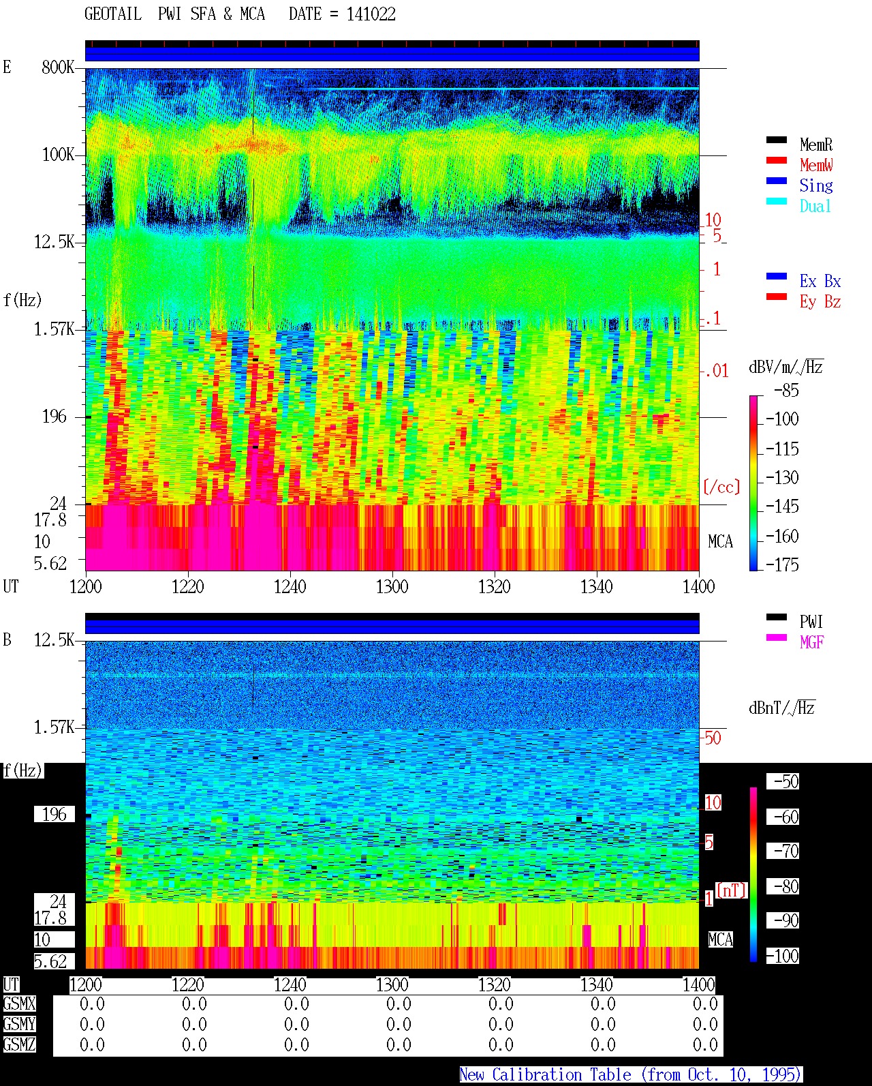This screenshot has height=1086, width=872.
Task: Click the dBnT/√Hz unit label
Action: 782,708
